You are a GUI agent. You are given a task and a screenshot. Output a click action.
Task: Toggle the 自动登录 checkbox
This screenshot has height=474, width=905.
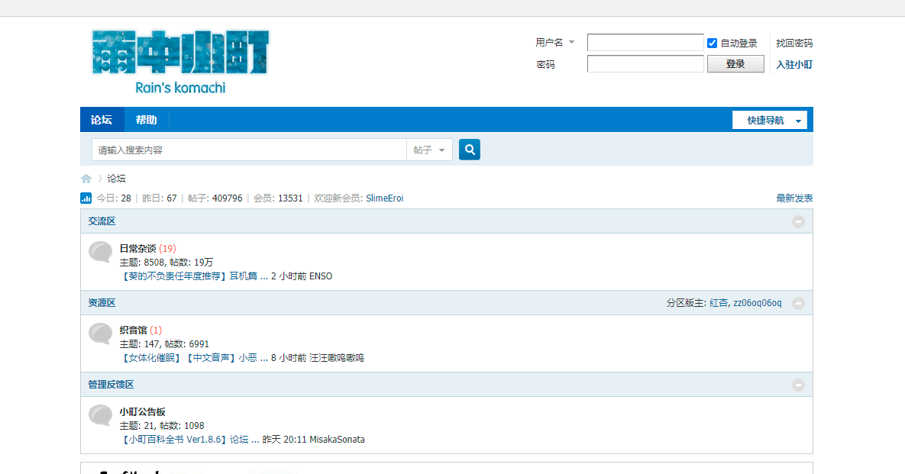coord(713,44)
